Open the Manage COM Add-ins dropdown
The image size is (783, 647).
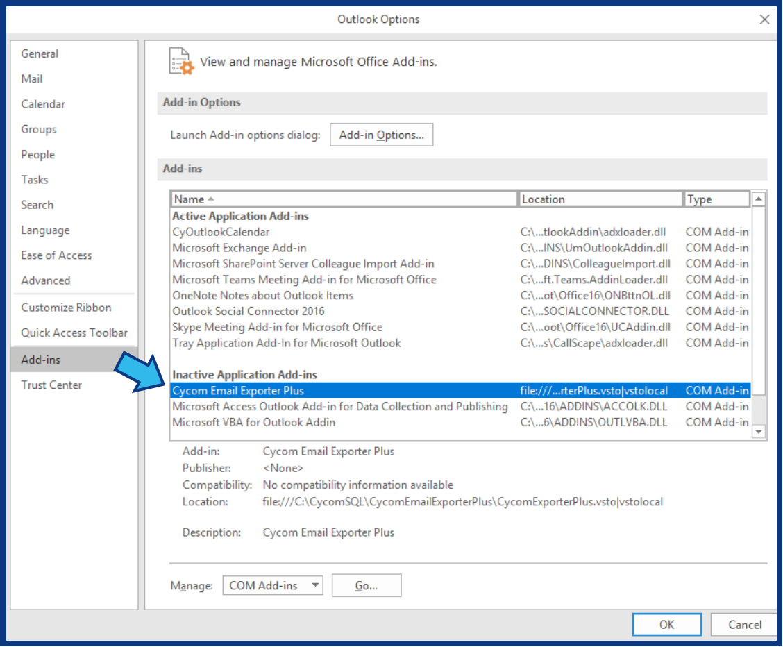(273, 586)
